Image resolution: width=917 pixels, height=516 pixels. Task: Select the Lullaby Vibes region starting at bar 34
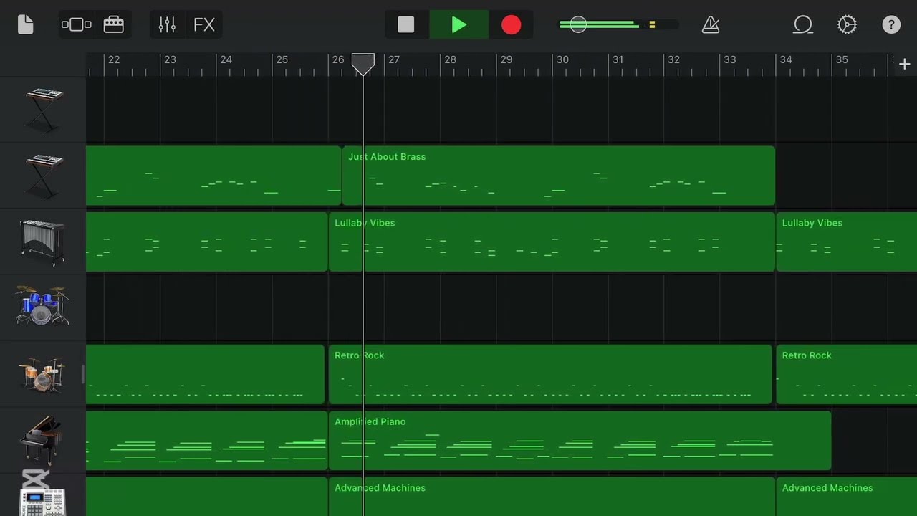coord(847,242)
